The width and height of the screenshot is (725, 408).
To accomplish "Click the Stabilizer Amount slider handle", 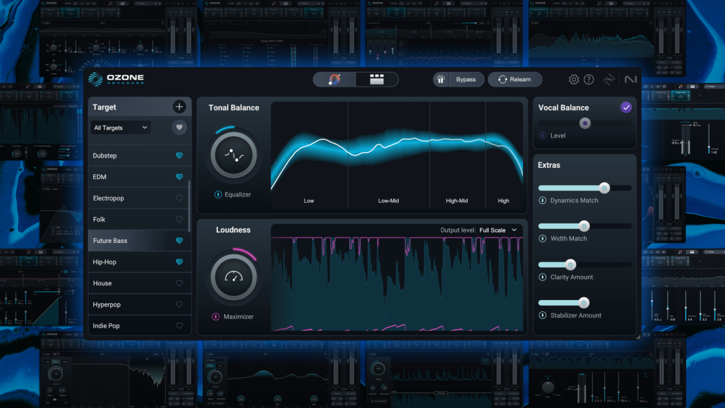I will (x=583, y=303).
